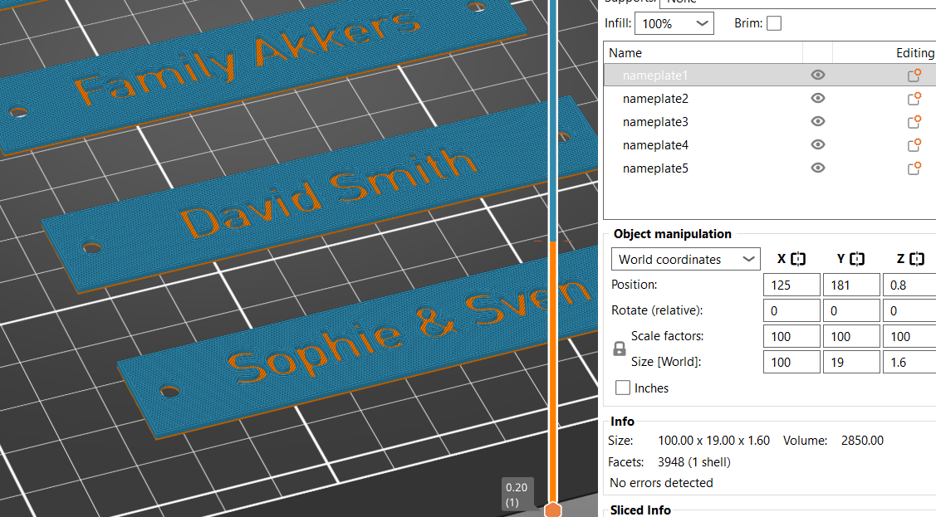Screen dimensions: 936x517
Task: Click the orange layer slider handle at 0.20
Action: click(553, 510)
